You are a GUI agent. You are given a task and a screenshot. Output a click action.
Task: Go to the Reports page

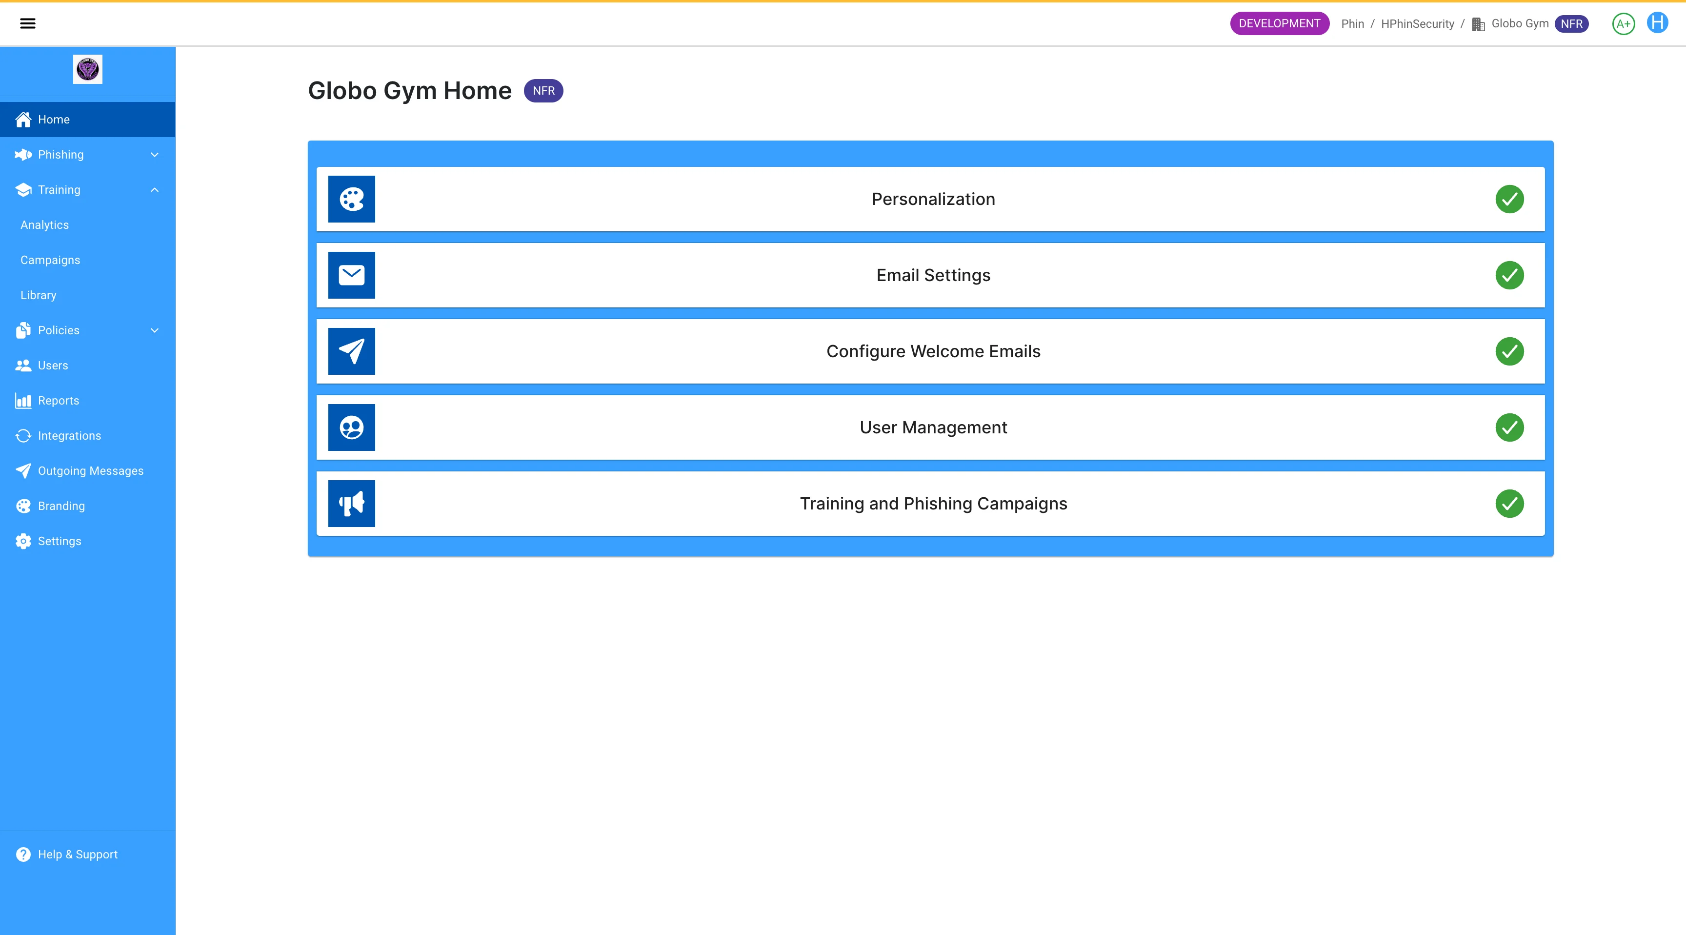click(58, 401)
